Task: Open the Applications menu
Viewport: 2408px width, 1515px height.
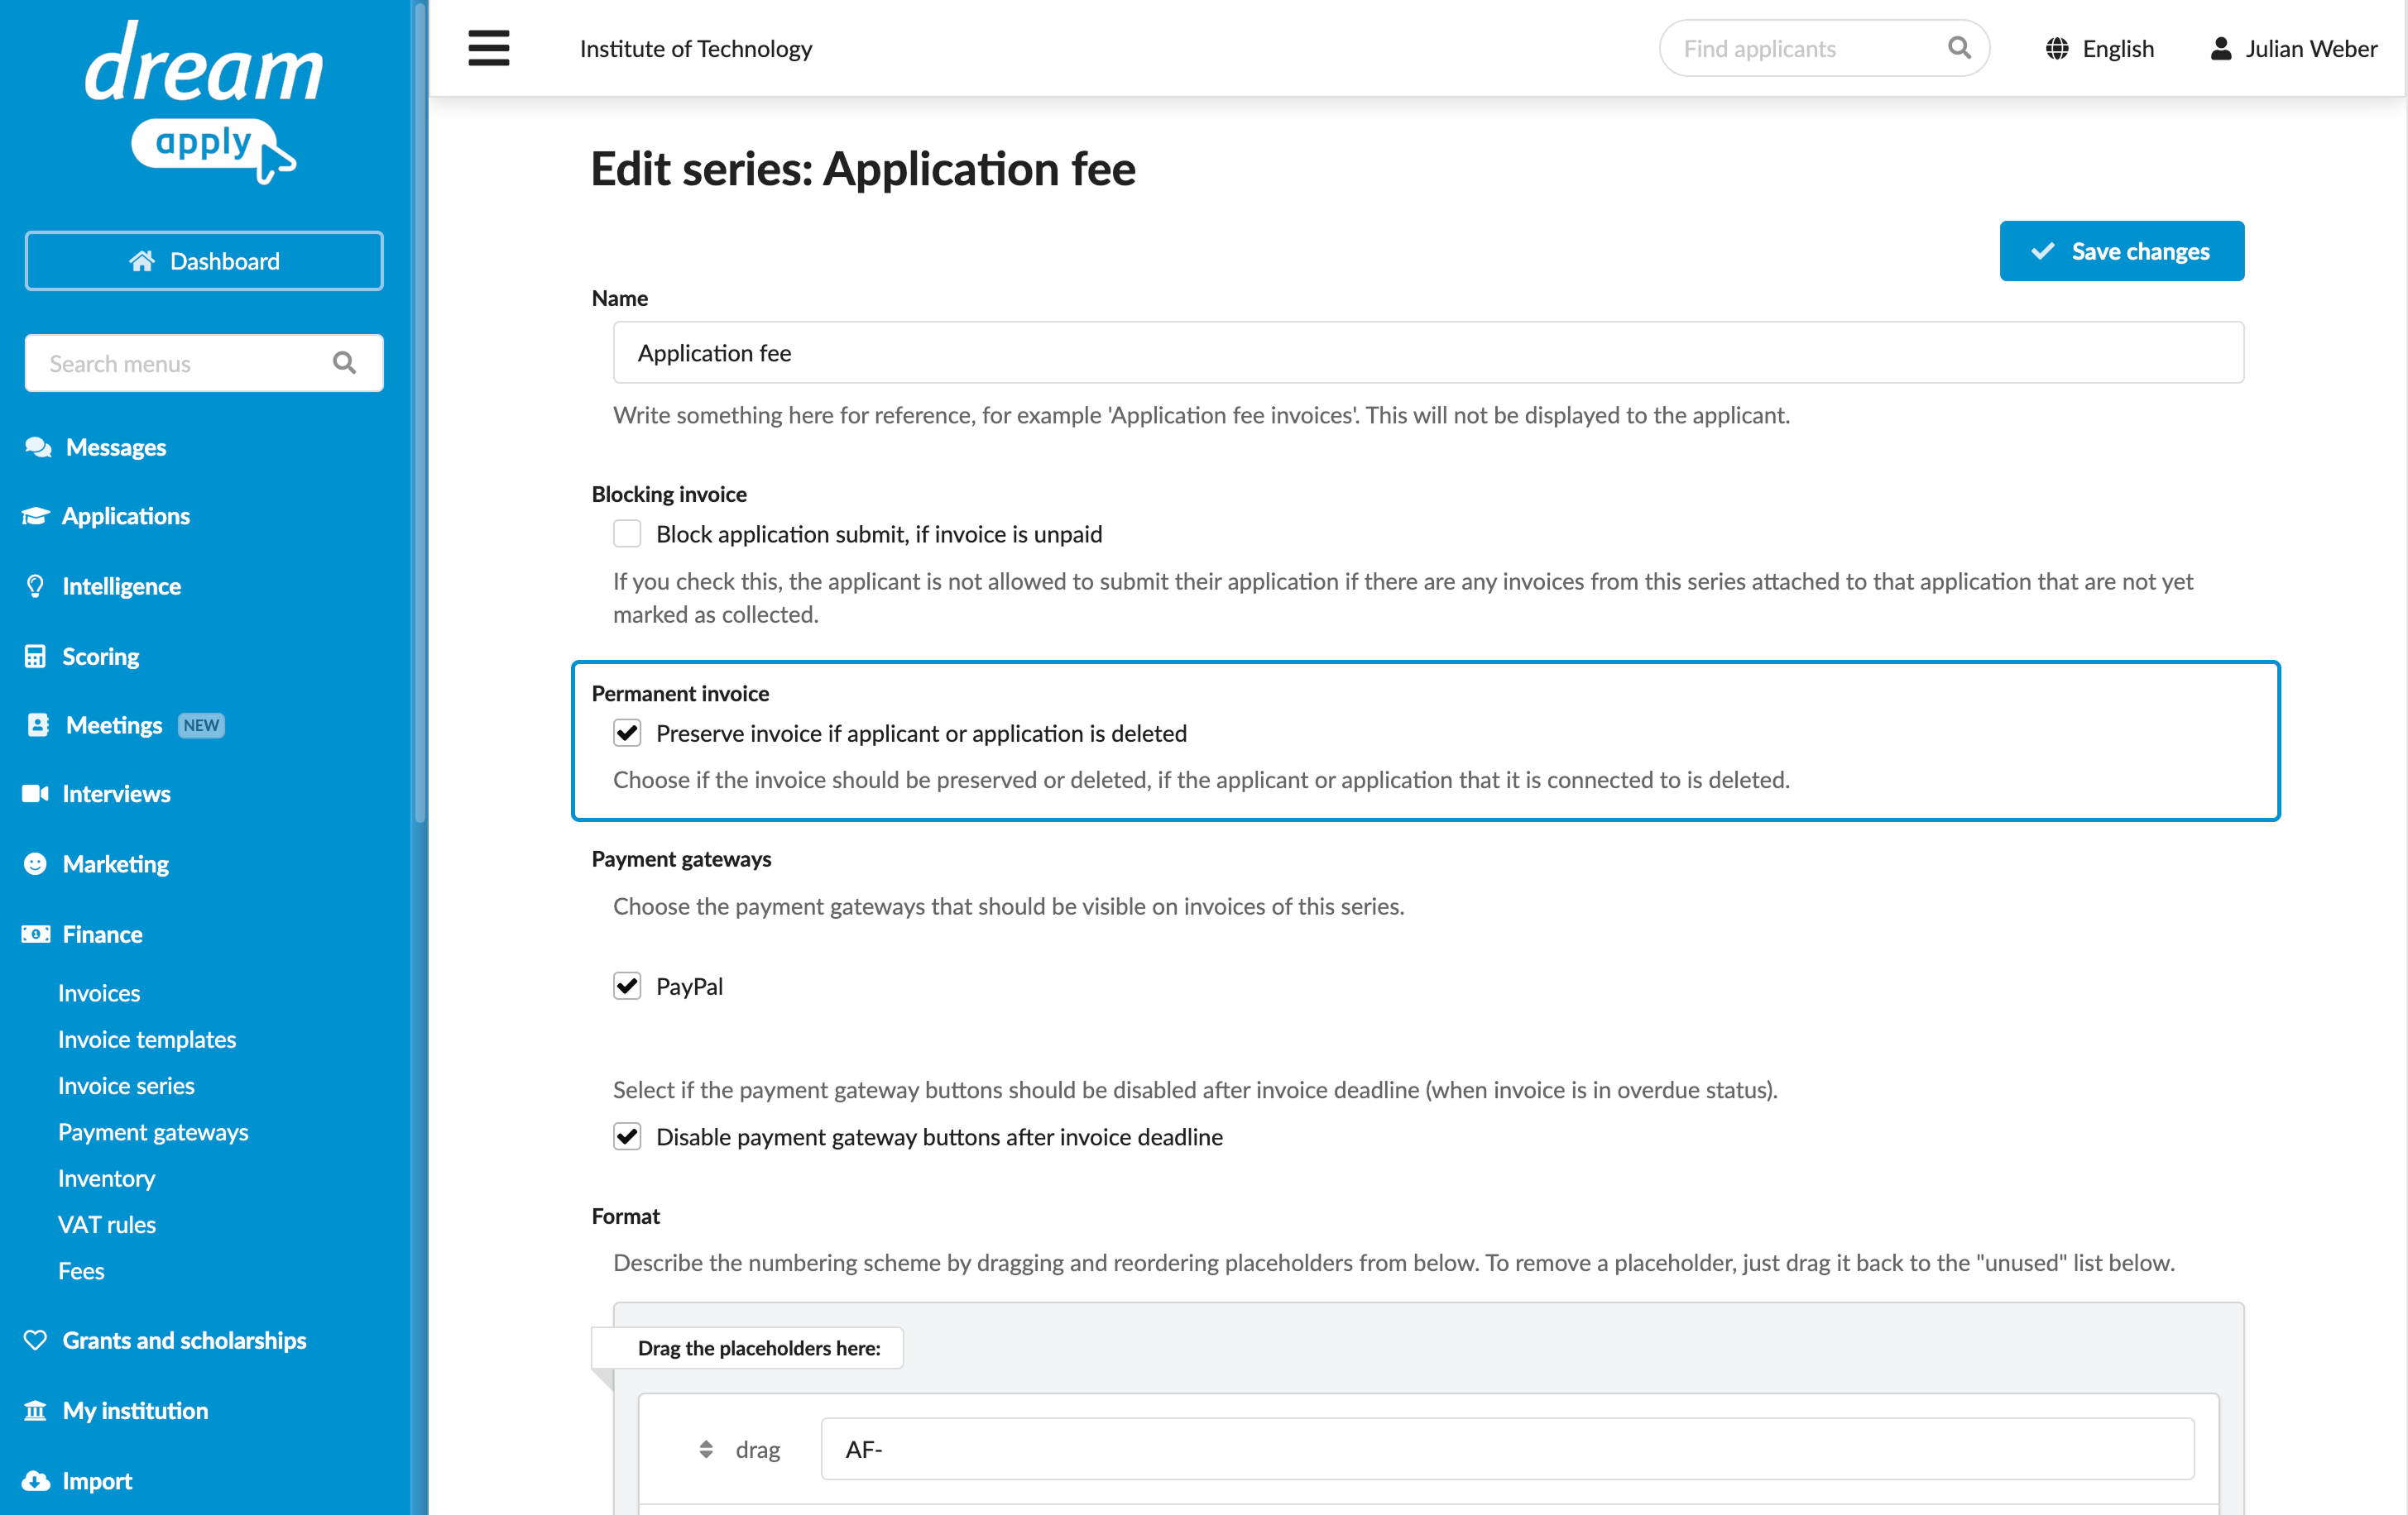Action: (126, 516)
